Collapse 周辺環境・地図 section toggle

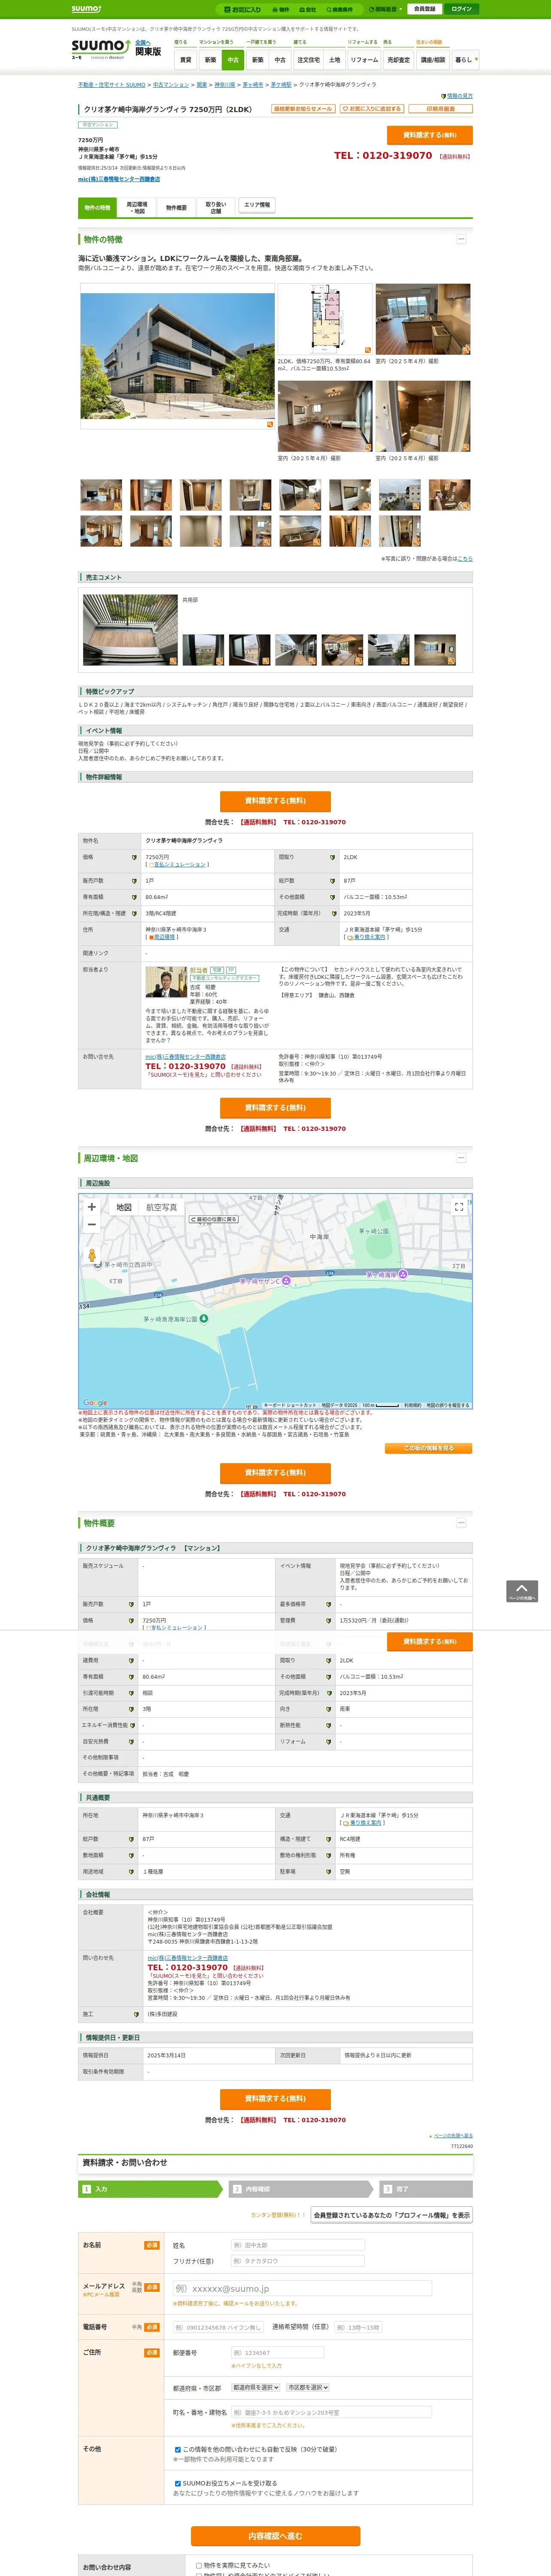point(461,1158)
